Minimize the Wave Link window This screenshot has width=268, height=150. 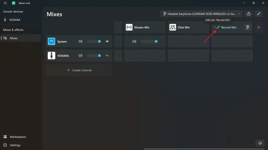244,3
